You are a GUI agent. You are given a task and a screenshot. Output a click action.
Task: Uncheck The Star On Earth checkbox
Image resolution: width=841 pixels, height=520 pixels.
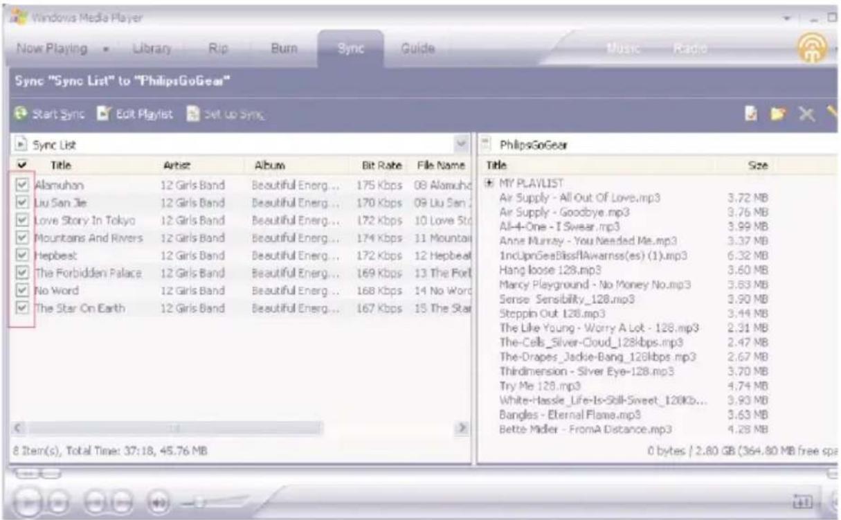click(21, 308)
